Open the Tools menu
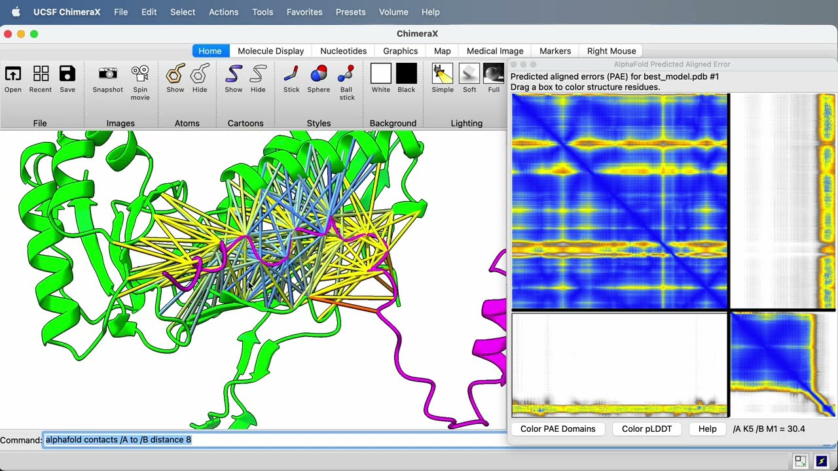This screenshot has height=471, width=838. 263,12
